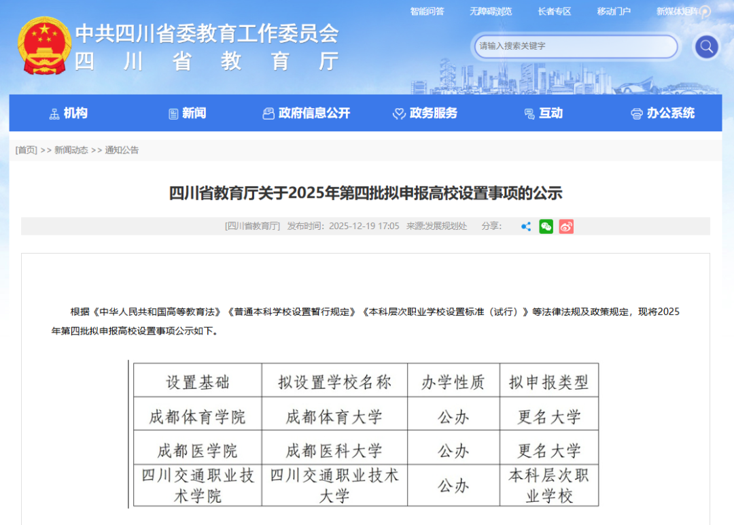This screenshot has height=525, width=734.
Task: Open the 移动门户 link
Action: pos(614,12)
